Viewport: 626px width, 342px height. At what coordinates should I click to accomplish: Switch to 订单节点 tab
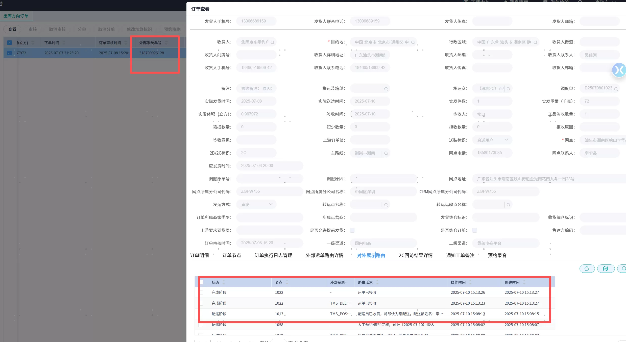(231, 255)
